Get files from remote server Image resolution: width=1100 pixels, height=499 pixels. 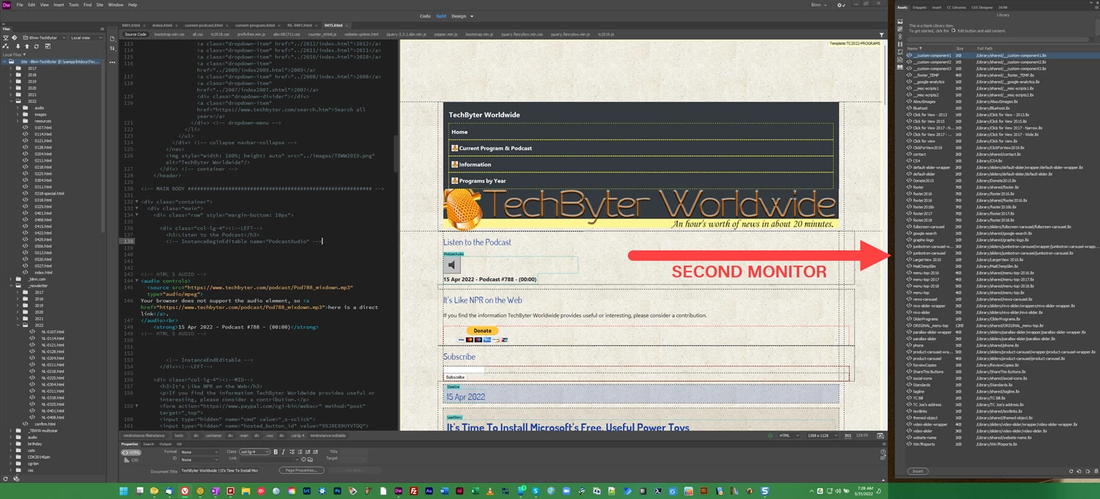[x=20, y=46]
